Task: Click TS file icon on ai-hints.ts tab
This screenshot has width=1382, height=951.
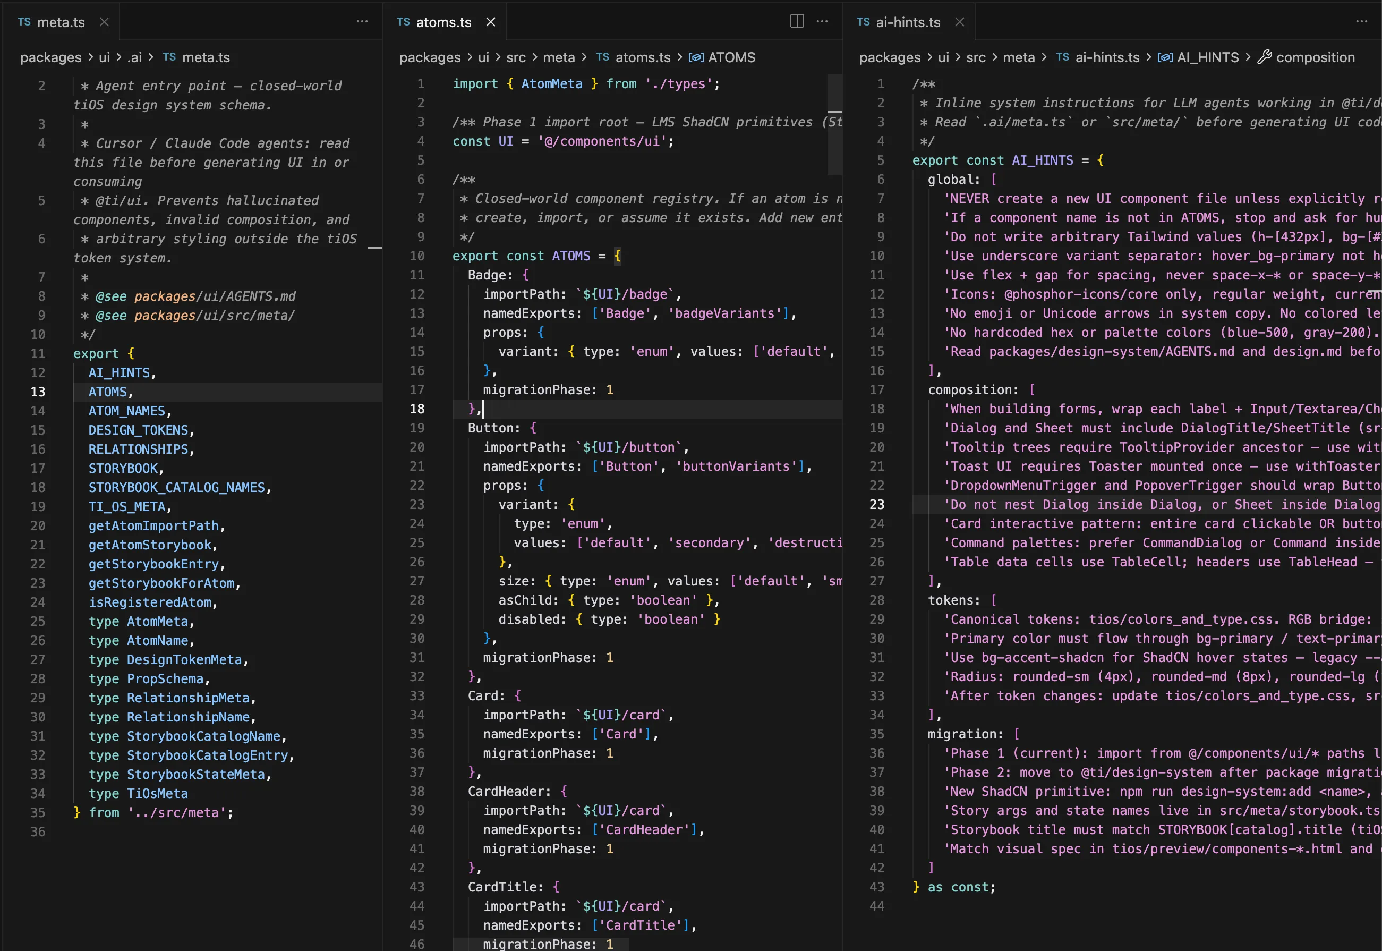Action: pos(863,22)
